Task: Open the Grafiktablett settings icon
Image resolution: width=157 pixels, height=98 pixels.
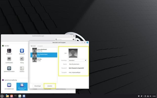Action: click(9, 59)
